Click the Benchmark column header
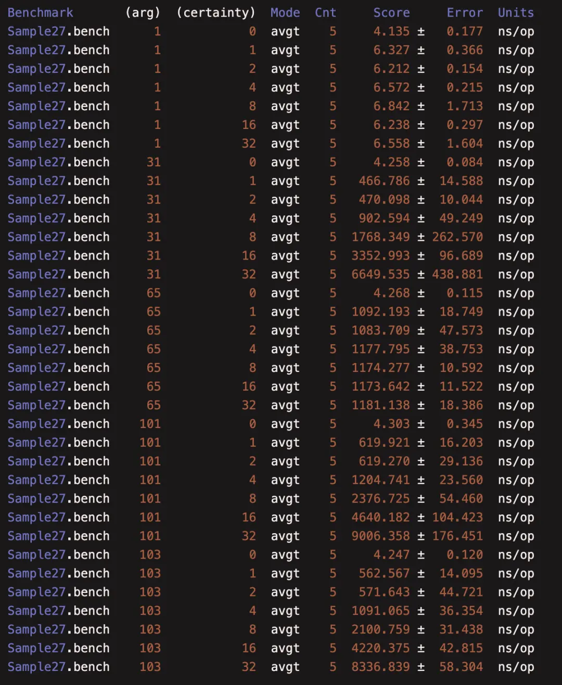Image resolution: width=562 pixels, height=685 pixels. coord(40,12)
